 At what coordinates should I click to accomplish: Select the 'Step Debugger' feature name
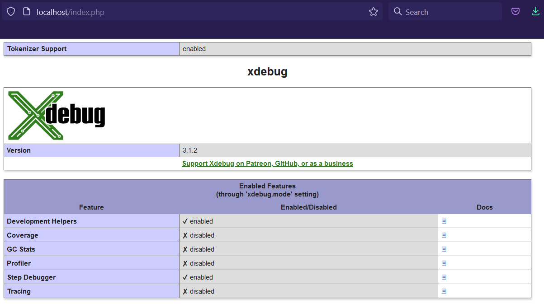31,277
